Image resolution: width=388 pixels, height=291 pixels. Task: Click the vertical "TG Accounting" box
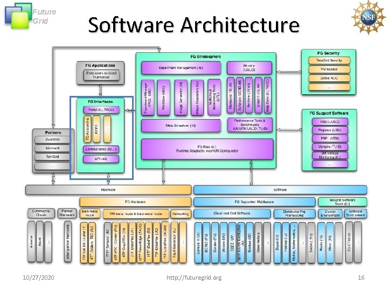click(x=87, y=129)
